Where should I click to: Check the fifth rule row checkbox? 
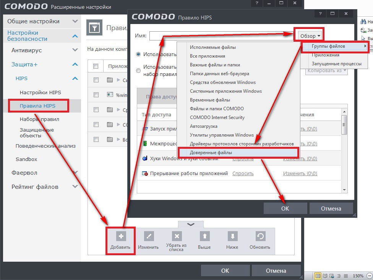[x=96, y=139]
